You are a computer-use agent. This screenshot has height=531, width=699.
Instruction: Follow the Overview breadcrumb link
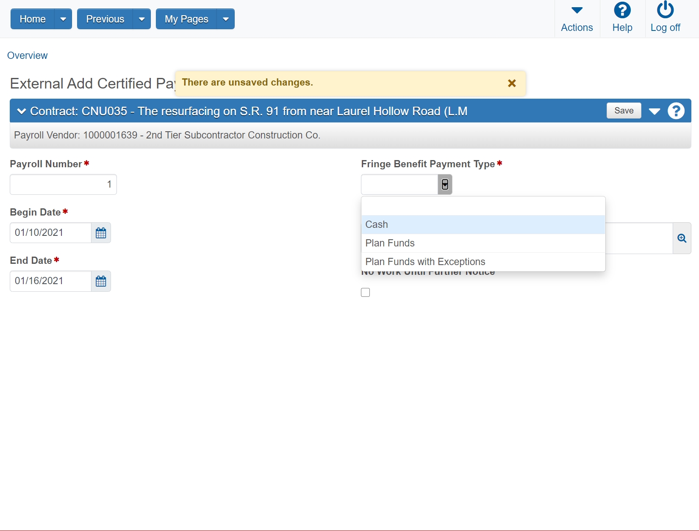tap(28, 55)
